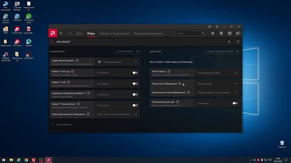
Task: Go forward with the right arrow
Action: click(70, 33)
